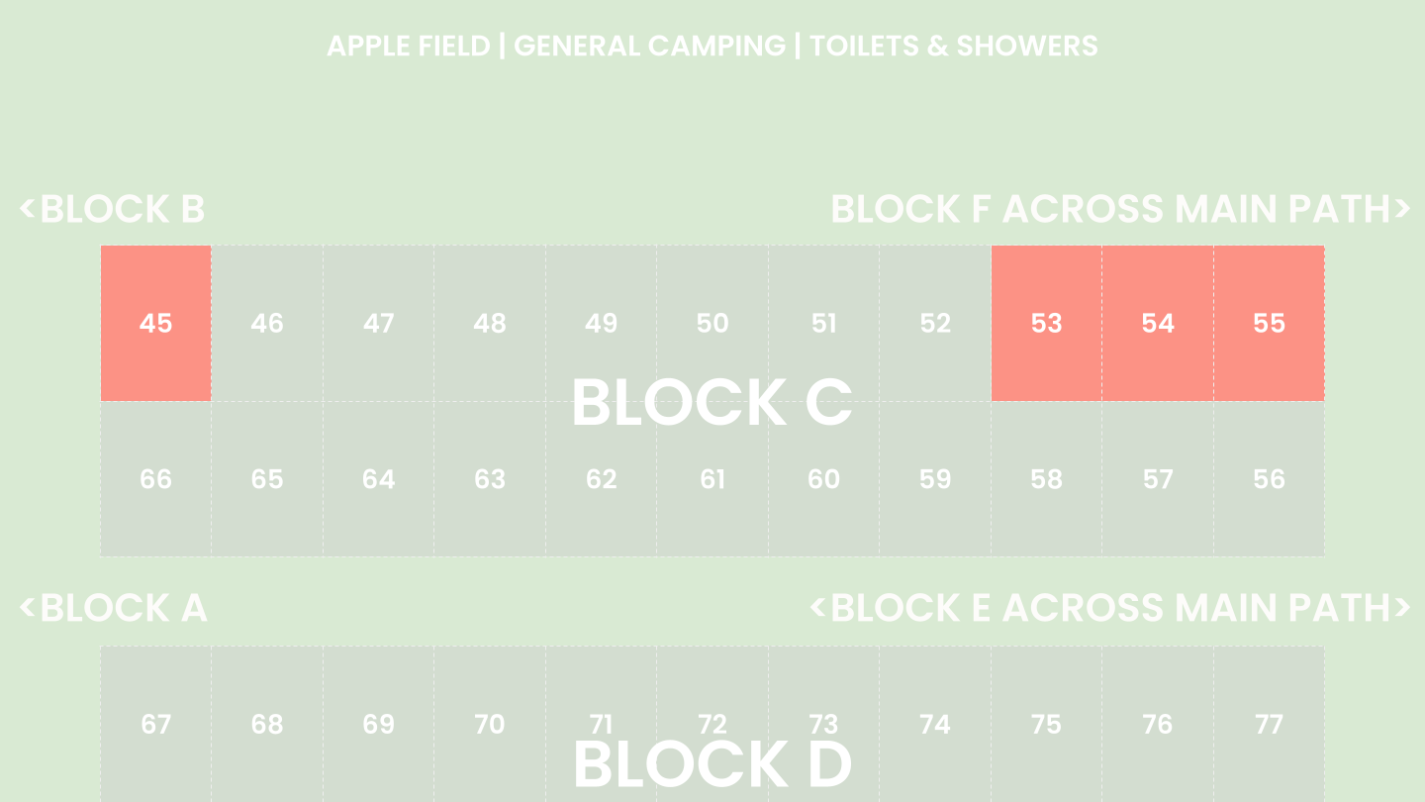Select camping pitch 49 in Block C
The height and width of the screenshot is (802, 1425).
(601, 323)
